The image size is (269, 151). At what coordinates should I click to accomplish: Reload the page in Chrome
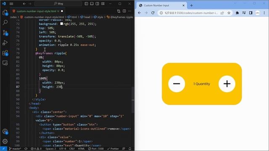click(153, 13)
